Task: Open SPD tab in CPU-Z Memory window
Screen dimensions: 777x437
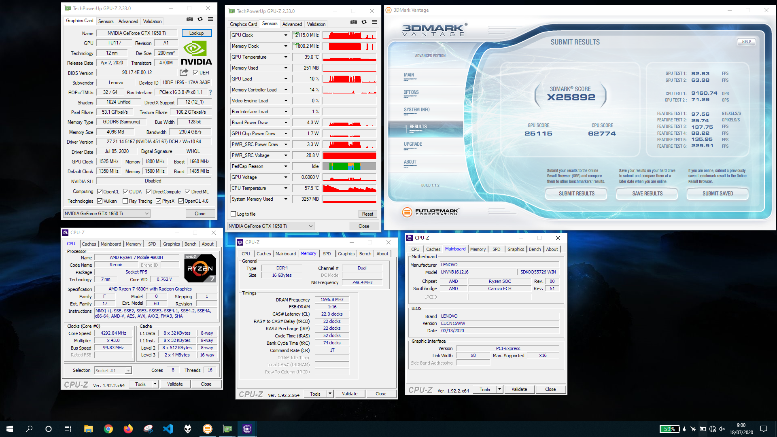Action: tap(327, 254)
